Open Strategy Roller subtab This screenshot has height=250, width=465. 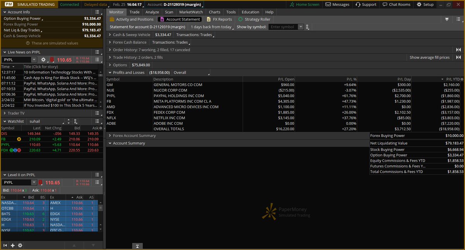[254, 19]
